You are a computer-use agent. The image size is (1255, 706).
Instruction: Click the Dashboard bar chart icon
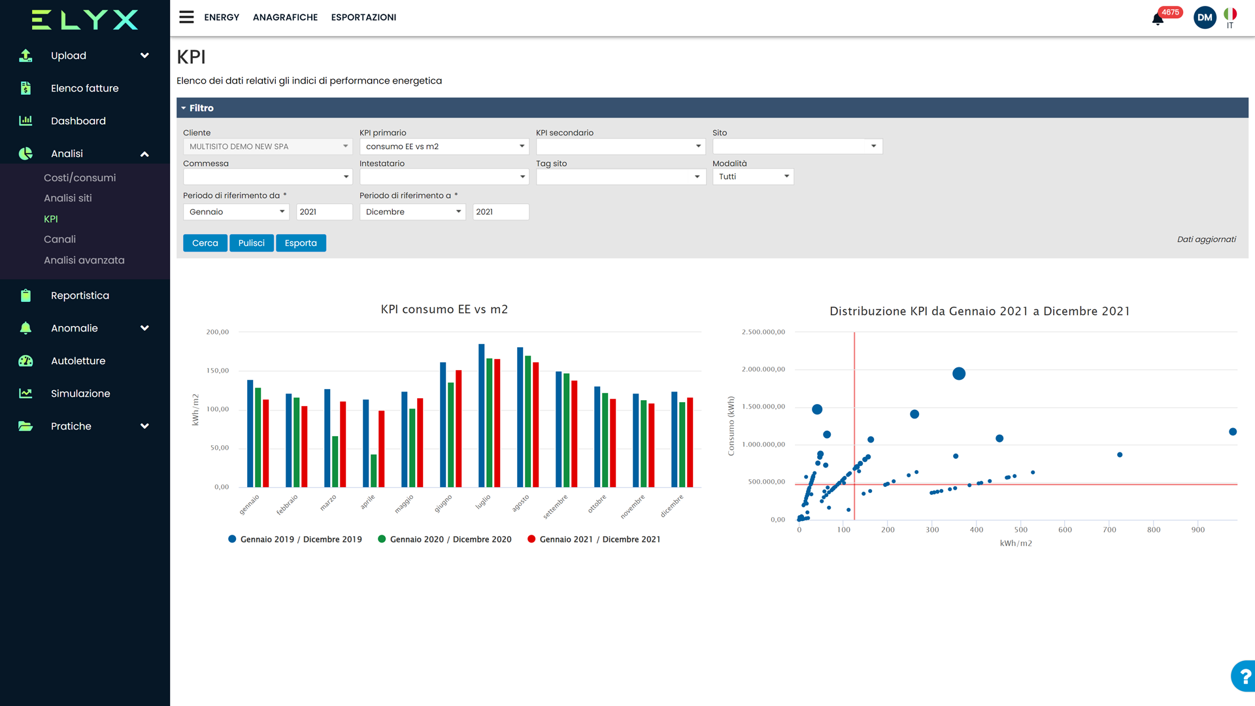(25, 121)
